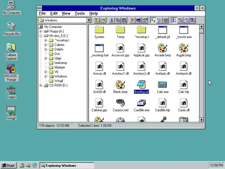Open the Help menu
225x169 pixels.
coord(94,13)
